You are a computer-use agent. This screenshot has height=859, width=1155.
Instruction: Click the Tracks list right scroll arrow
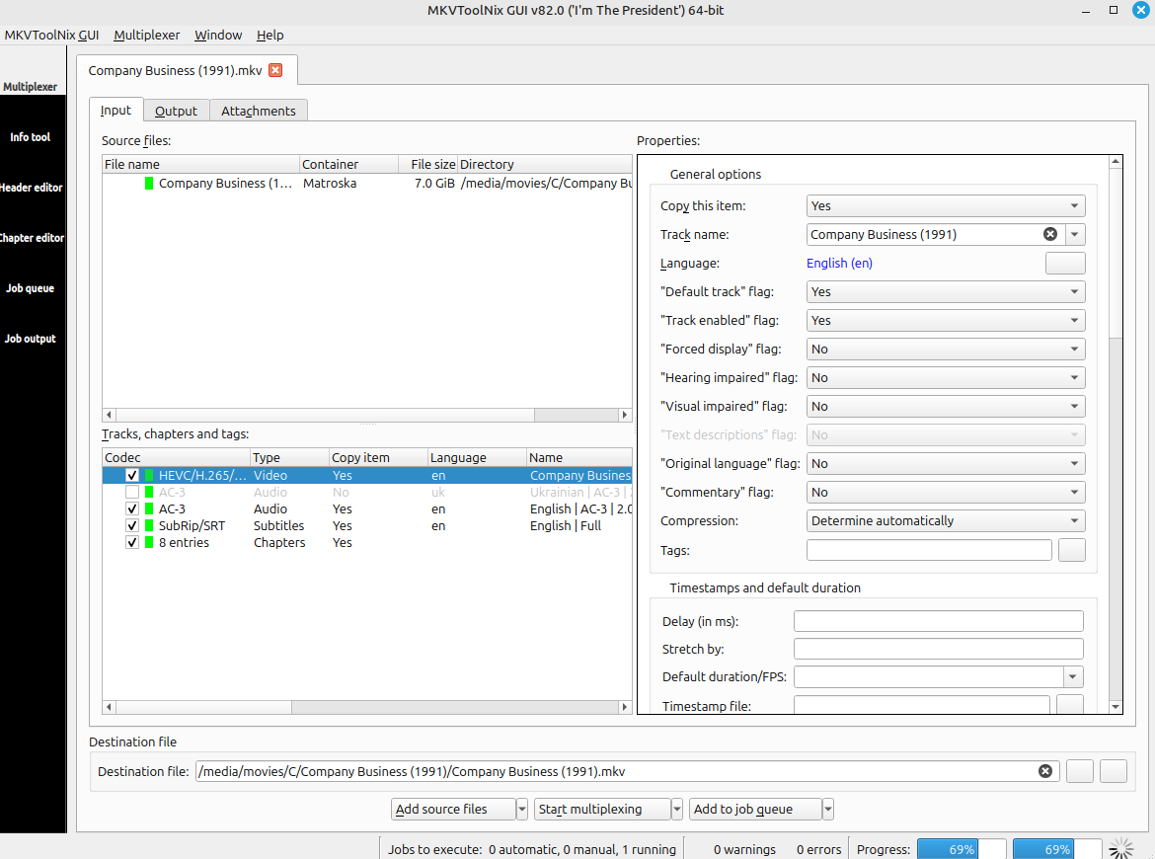625,707
